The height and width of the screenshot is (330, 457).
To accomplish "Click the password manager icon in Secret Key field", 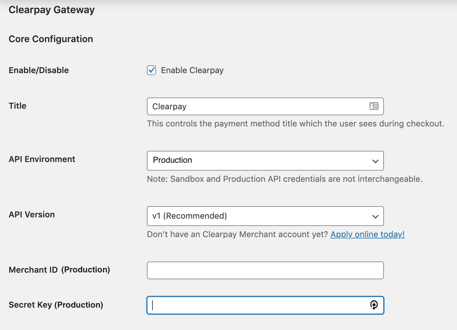I will pyautogui.click(x=374, y=305).
